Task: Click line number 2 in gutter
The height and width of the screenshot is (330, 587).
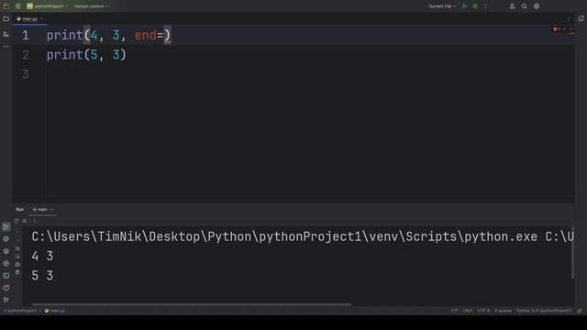Action: pos(25,55)
